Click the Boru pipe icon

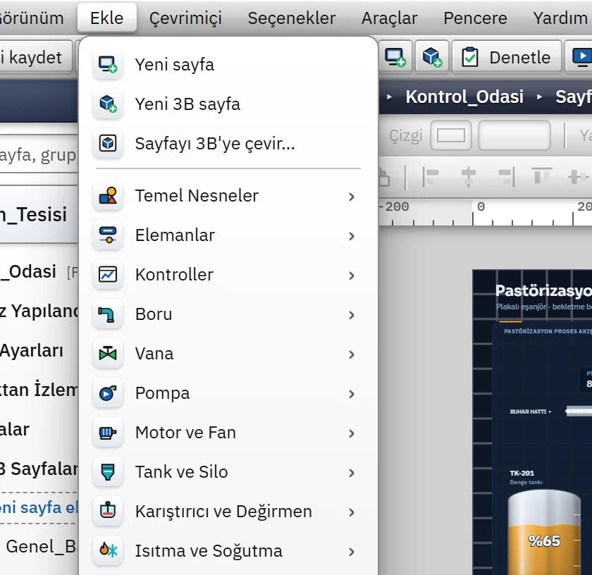click(108, 314)
